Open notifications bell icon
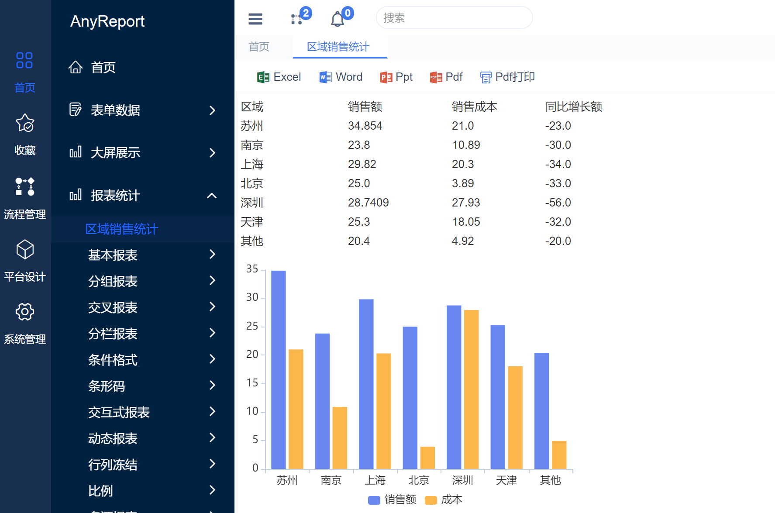The width and height of the screenshot is (775, 513). 338,20
